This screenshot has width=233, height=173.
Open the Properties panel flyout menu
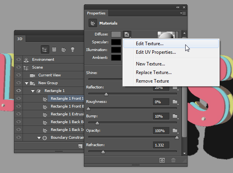click(x=183, y=13)
